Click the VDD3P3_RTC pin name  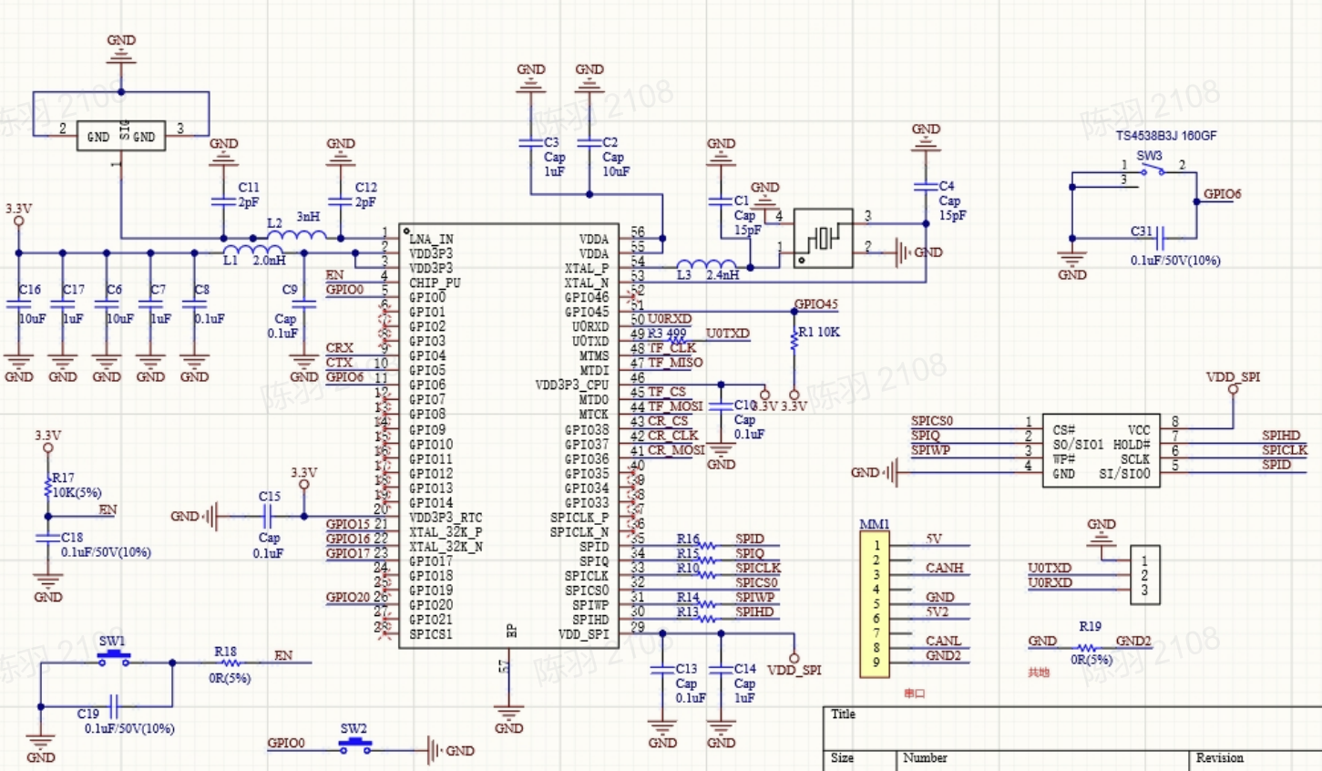[x=446, y=517]
